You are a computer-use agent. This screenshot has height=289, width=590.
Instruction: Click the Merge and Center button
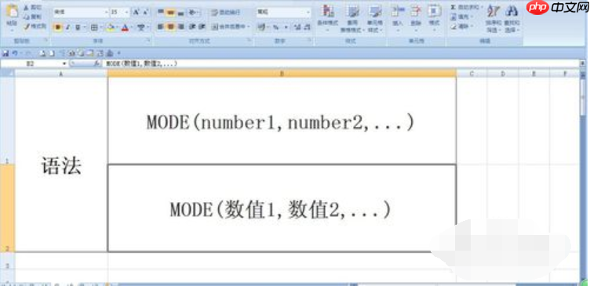point(231,27)
